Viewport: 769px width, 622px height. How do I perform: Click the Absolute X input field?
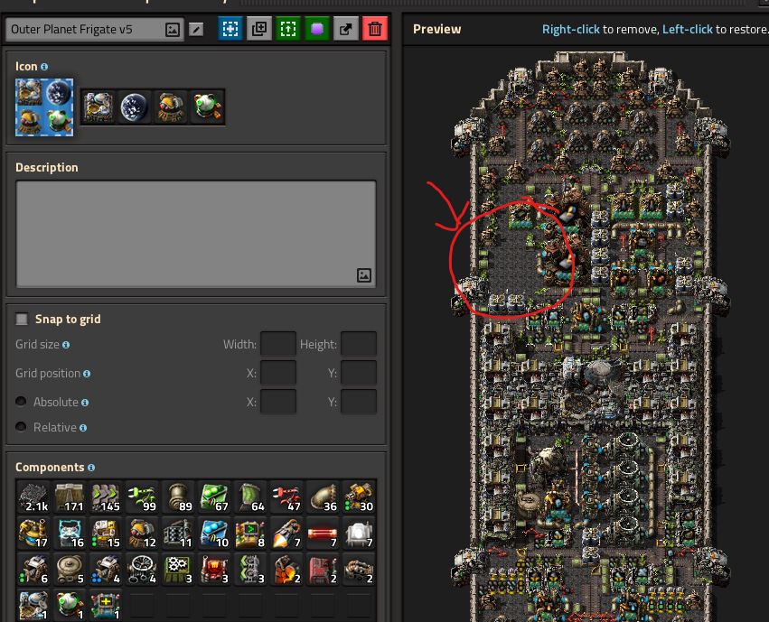tap(278, 402)
